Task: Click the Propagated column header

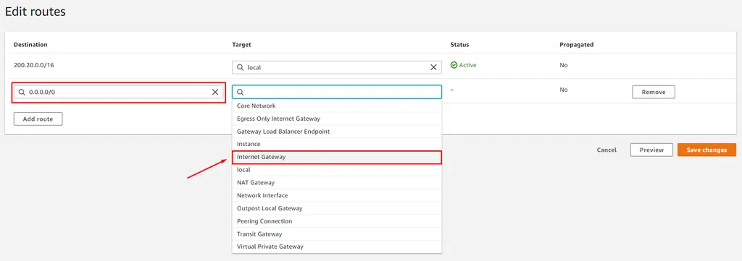Action: 576,45
